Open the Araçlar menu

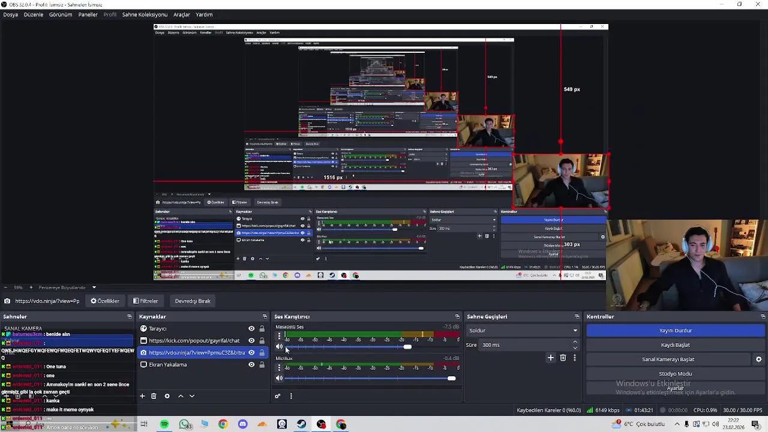(182, 14)
